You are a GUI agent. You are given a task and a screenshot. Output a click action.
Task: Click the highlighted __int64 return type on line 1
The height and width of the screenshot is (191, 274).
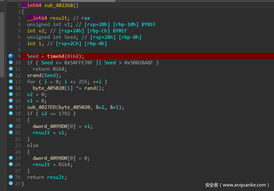pyautogui.click(x=32, y=5)
